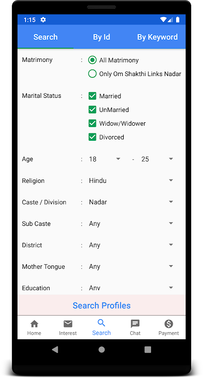Open the Religion dropdown showing Hindu
Screen dimensions: 203x378
(x=131, y=180)
